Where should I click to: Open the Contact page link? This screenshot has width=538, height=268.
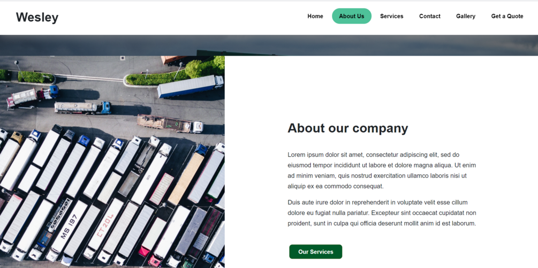[429, 16]
